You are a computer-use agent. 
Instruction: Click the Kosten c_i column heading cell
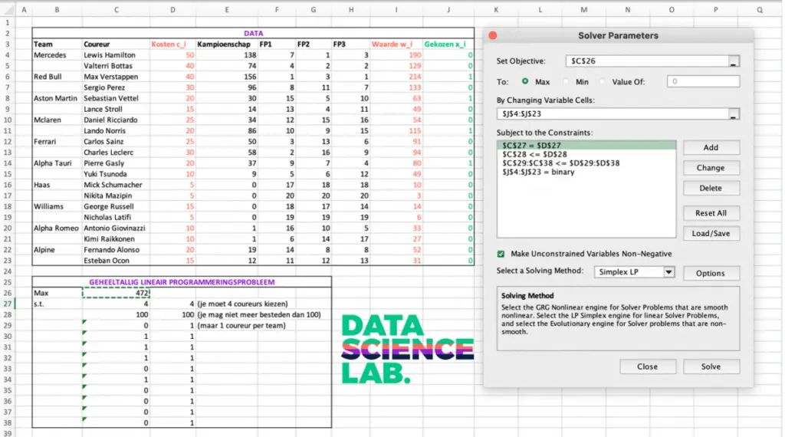click(x=172, y=44)
